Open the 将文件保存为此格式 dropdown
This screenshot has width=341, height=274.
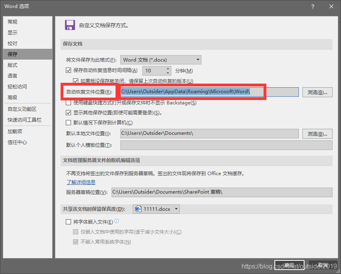161,60
